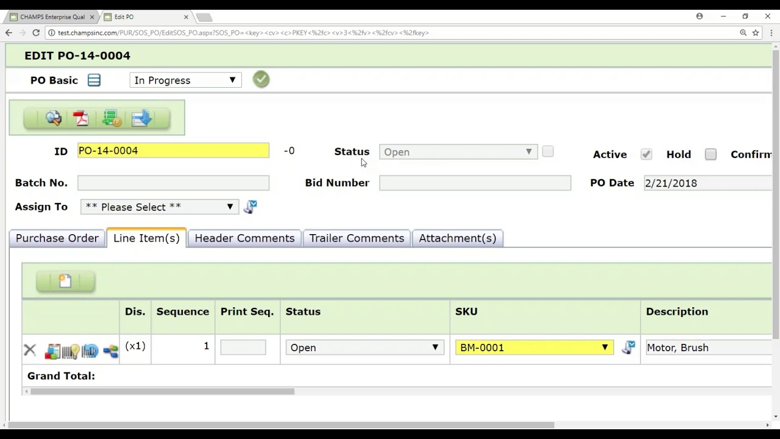
Task: Click the green list with coin icon
Action: pyautogui.click(x=112, y=118)
